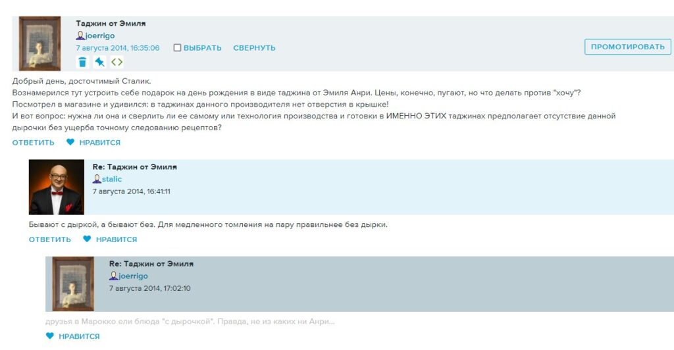
Task: Tick the ВЫБРАТЬ checkbox
Action: [177, 48]
